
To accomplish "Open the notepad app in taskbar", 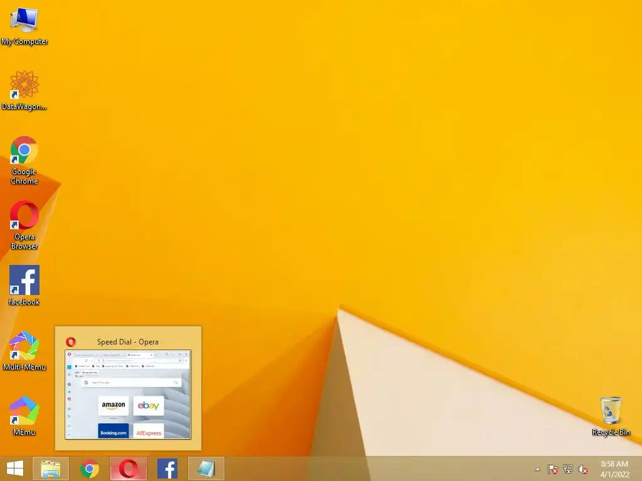I will [x=206, y=468].
